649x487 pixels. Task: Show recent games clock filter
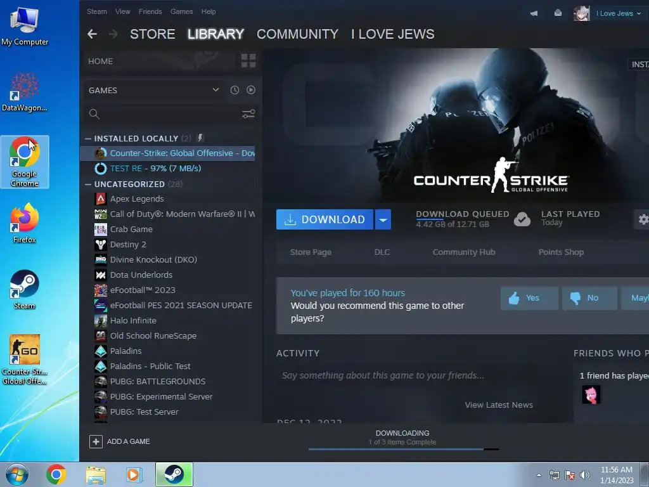pyautogui.click(x=235, y=90)
